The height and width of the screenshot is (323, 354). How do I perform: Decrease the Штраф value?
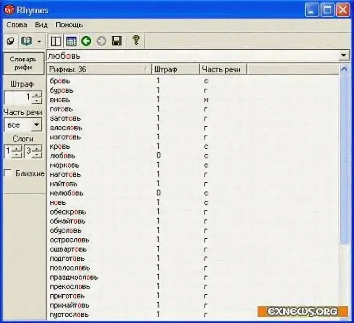point(37,101)
